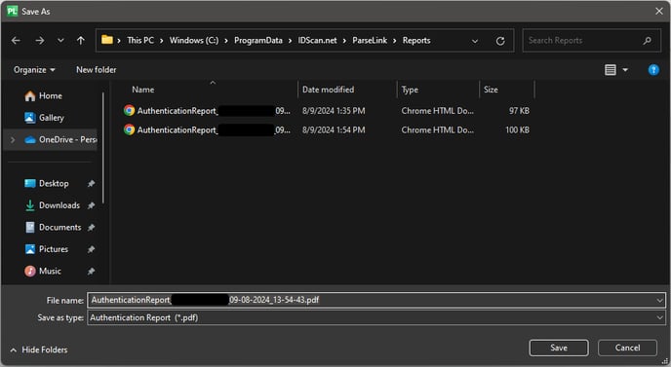Image resolution: width=671 pixels, height=367 pixels.
Task: Create a New folder
Action: point(96,70)
